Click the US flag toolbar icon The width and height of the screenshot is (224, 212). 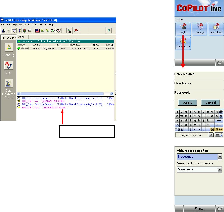(38, 31)
